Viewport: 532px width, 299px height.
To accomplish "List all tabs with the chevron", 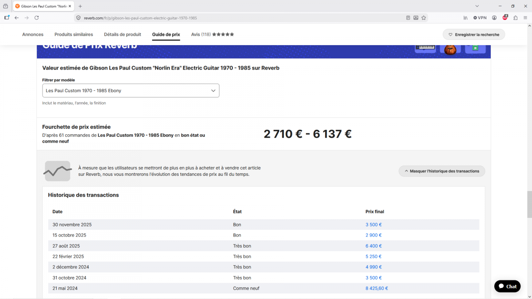I will [477, 6].
